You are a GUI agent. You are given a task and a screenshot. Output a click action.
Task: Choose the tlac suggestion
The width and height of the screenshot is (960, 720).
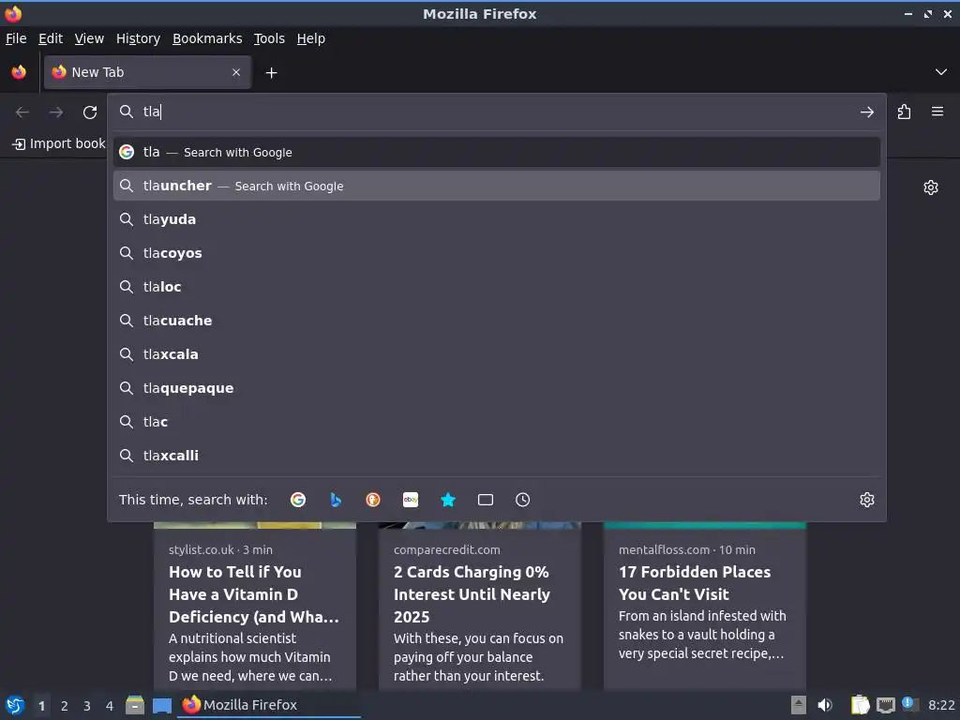pyautogui.click(x=497, y=421)
